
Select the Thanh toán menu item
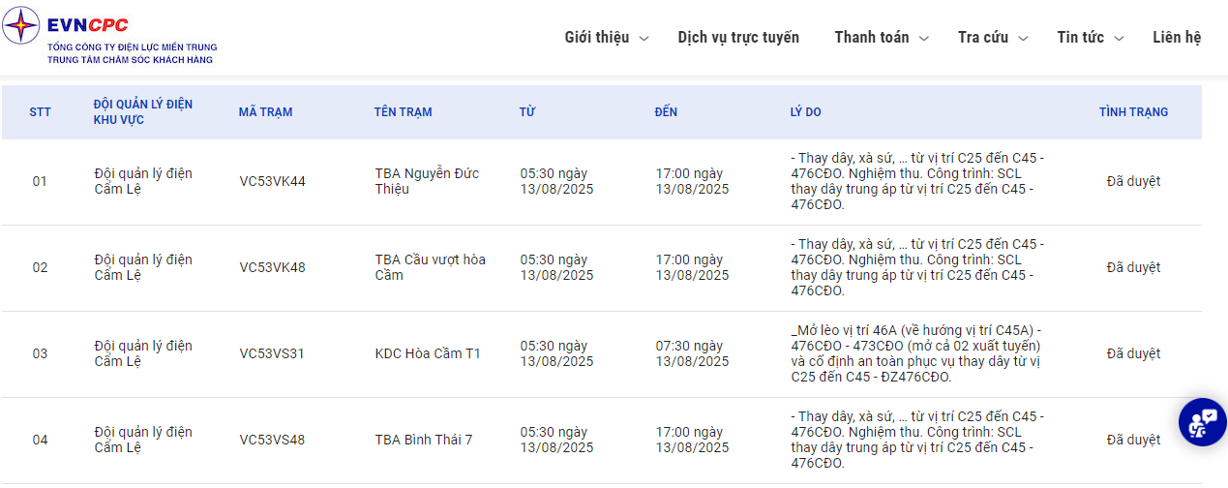tap(871, 37)
